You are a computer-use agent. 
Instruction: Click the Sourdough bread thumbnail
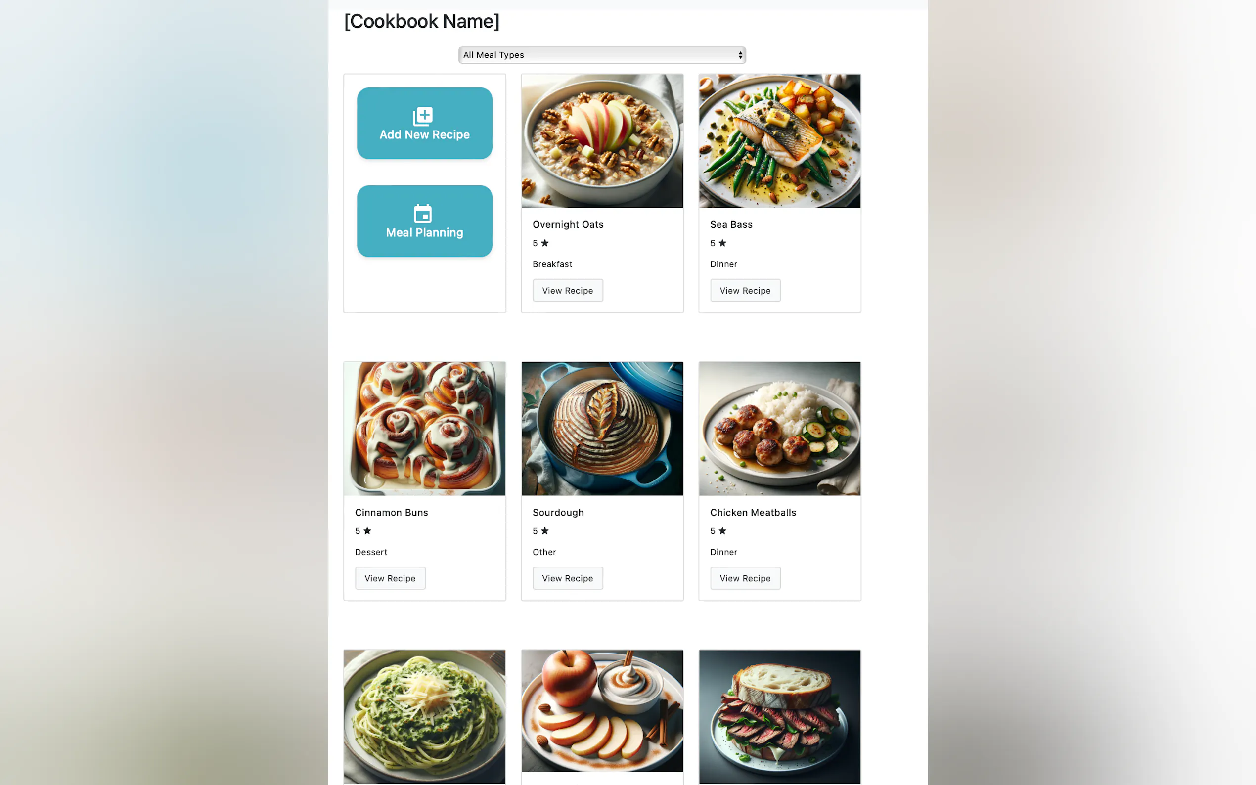point(602,429)
